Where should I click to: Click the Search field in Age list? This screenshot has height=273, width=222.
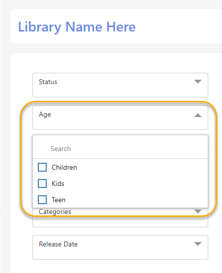(x=120, y=149)
